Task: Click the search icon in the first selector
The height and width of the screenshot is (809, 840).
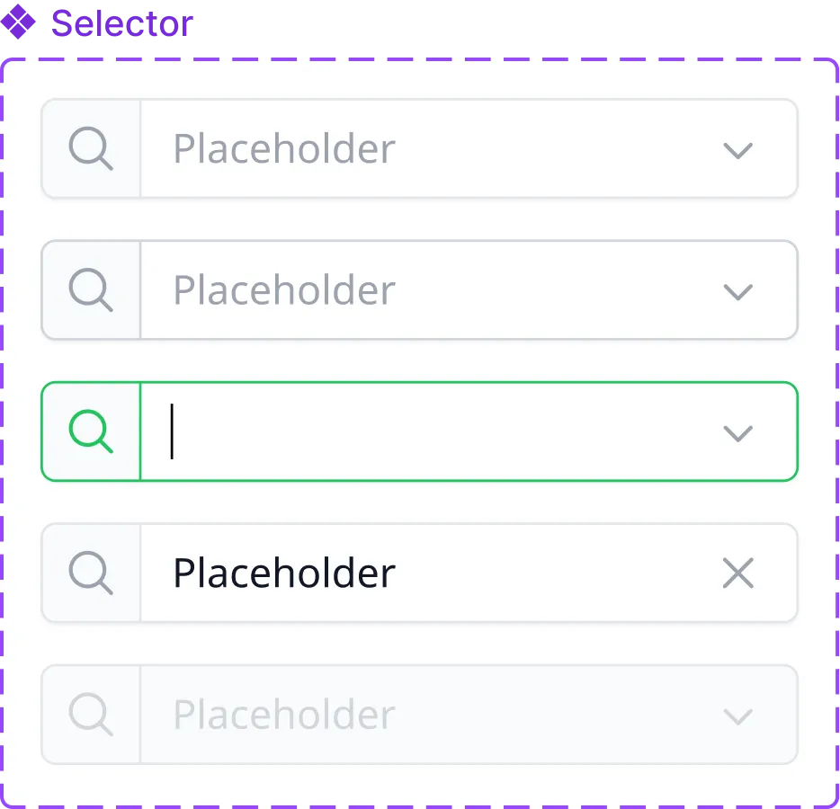Action: pyautogui.click(x=91, y=149)
